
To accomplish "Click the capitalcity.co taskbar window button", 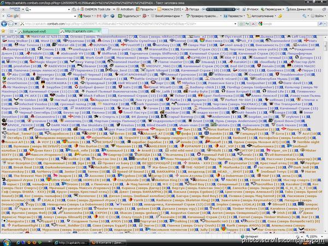I will click(x=71, y=243).
